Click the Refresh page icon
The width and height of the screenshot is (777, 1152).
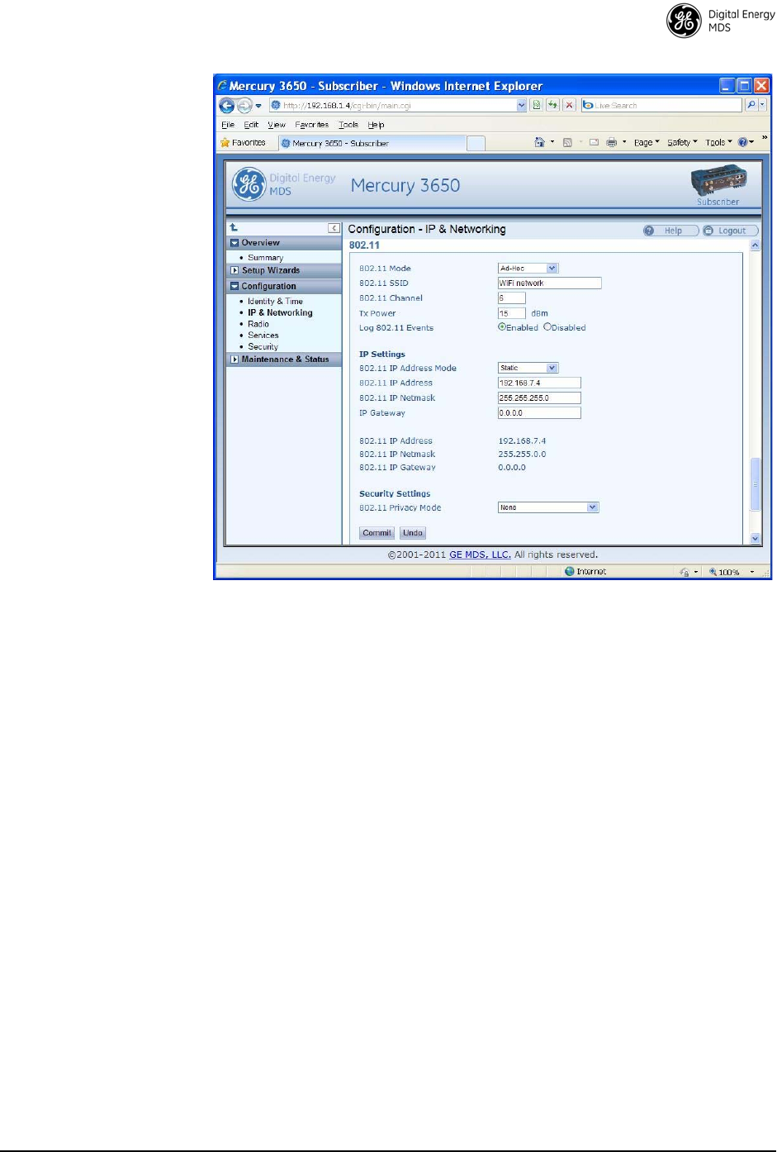[552, 105]
